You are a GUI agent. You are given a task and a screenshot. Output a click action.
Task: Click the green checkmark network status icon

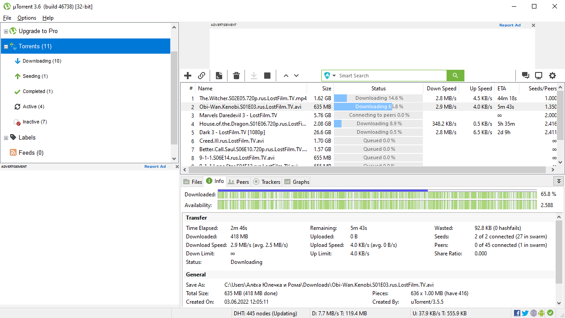point(550,313)
